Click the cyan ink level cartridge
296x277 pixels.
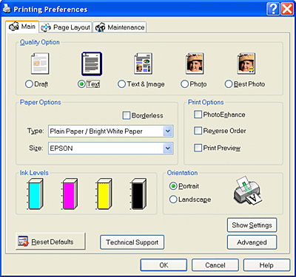(35, 194)
